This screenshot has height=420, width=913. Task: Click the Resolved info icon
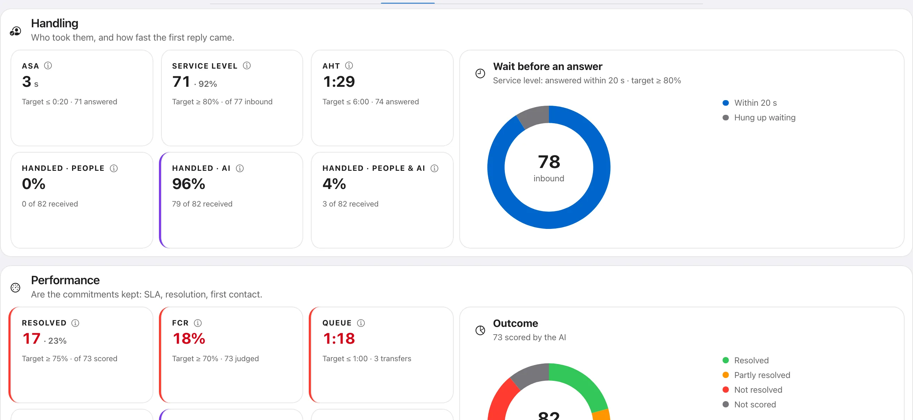(x=75, y=323)
